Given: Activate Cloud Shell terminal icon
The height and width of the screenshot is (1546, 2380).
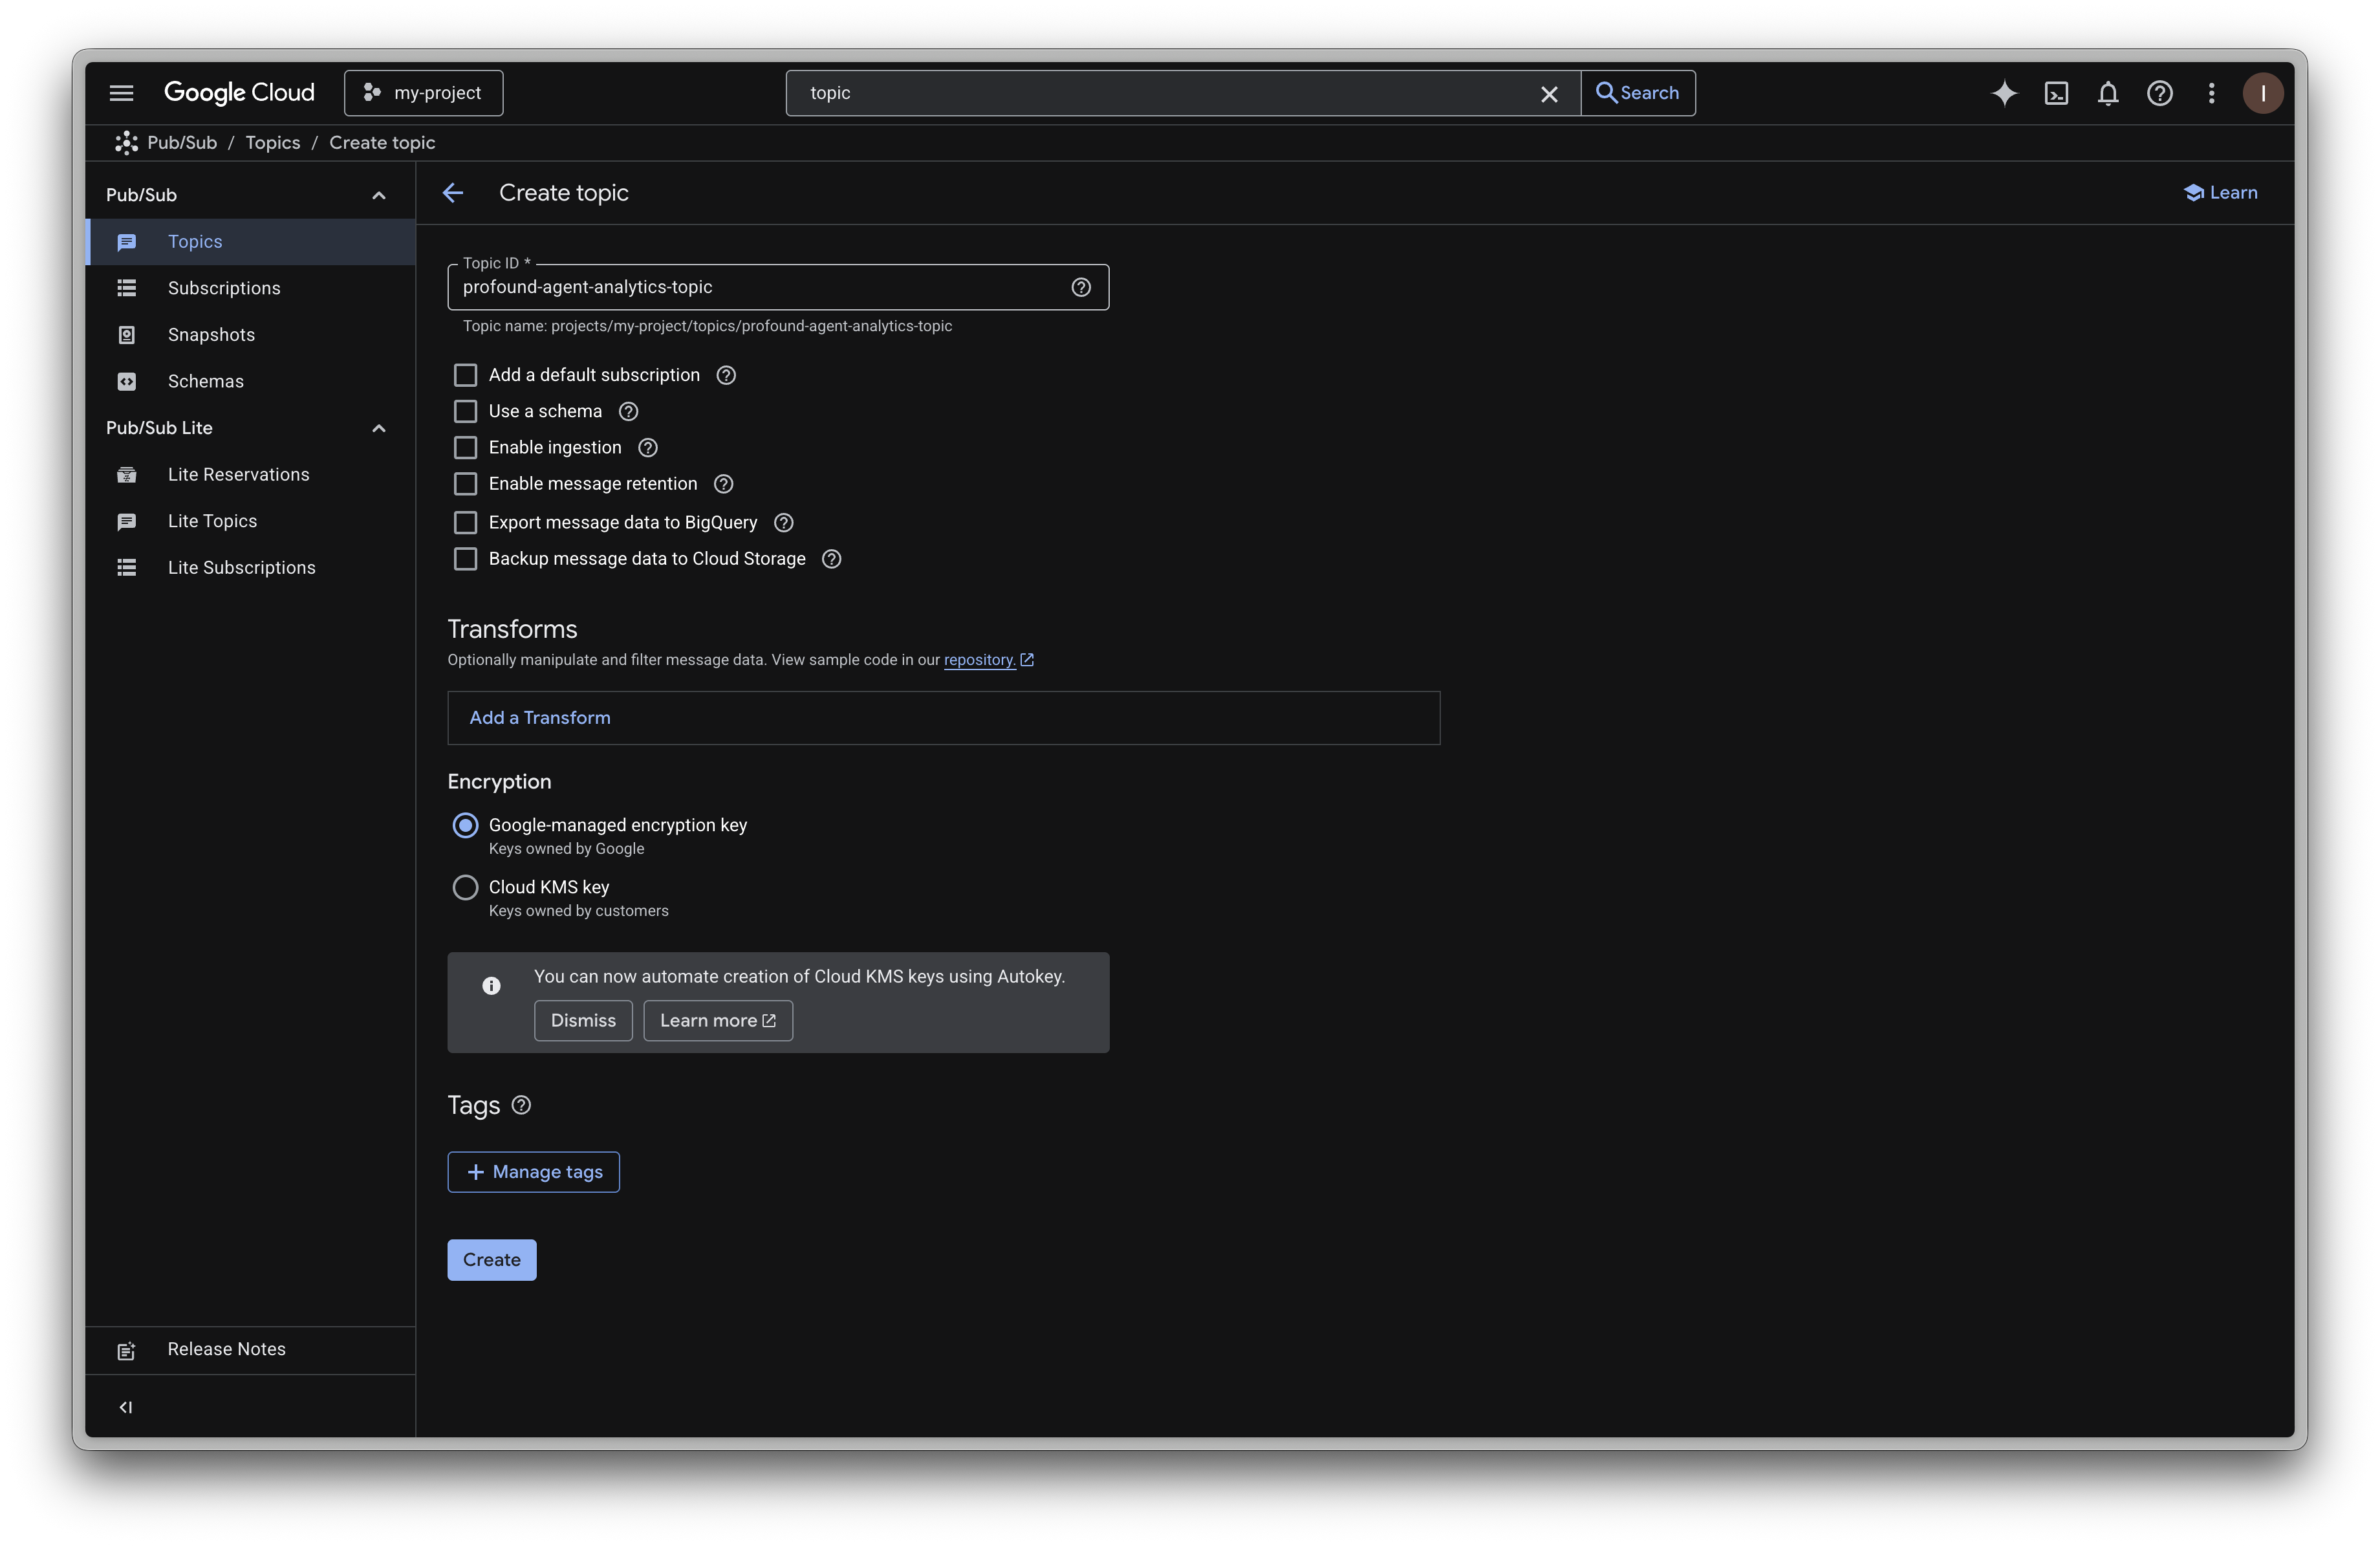Looking at the screenshot, I should click(x=2056, y=93).
